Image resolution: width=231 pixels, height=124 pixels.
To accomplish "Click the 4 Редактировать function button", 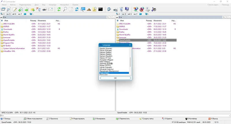I will point(77,119).
